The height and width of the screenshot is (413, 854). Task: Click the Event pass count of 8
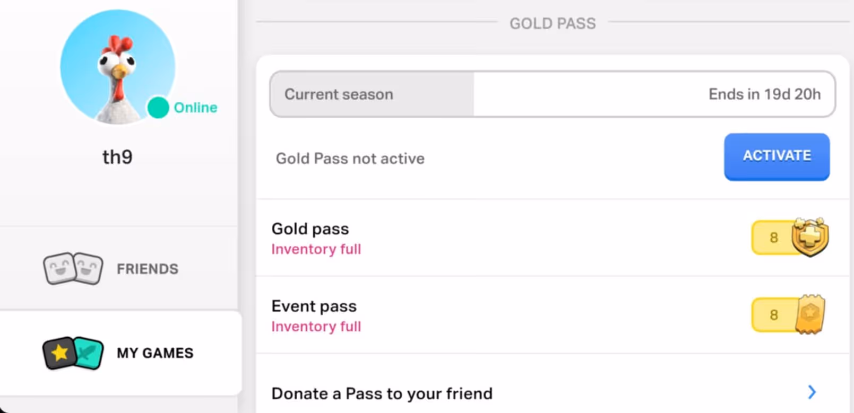pyautogui.click(x=773, y=315)
